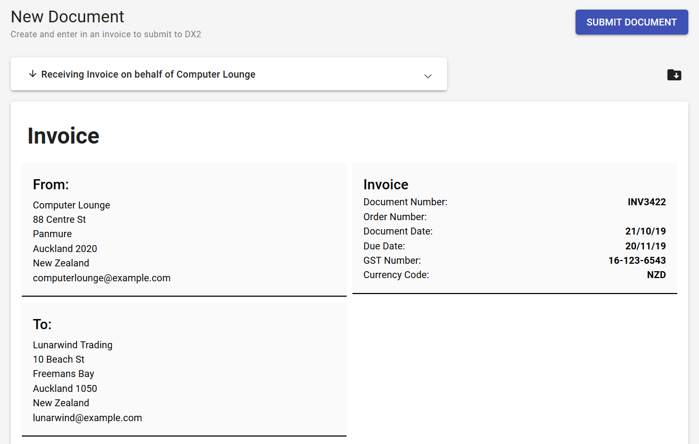
Task: Click the To address Lunarwind Trading
Action: 72,345
